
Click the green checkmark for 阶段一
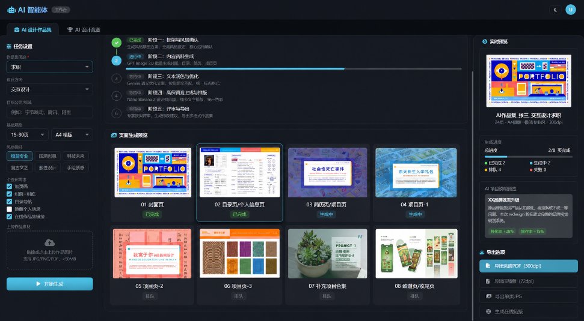pyautogui.click(x=117, y=43)
